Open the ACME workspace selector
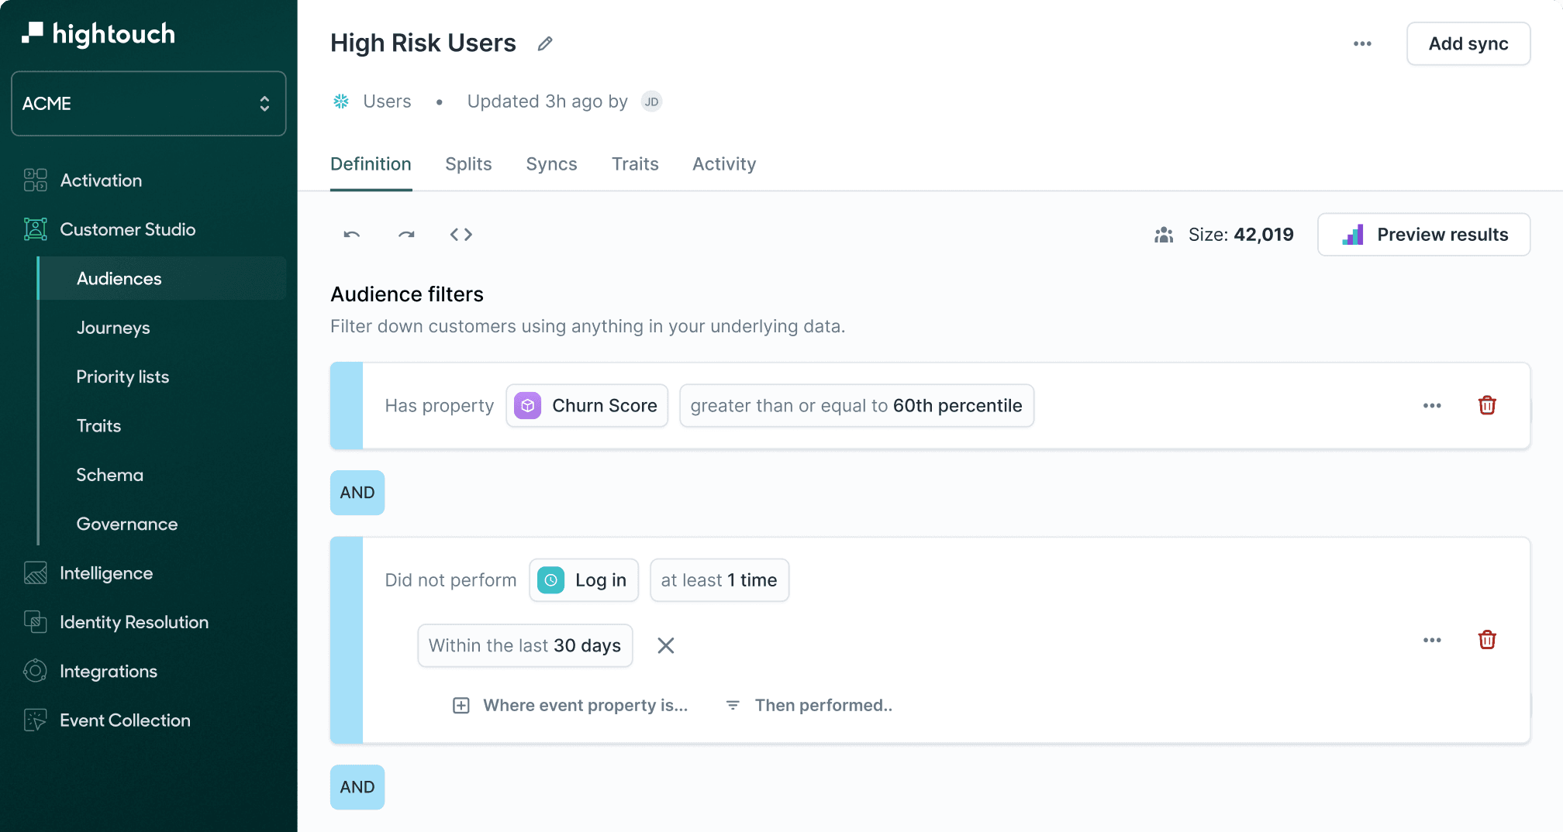The width and height of the screenshot is (1563, 832). pos(147,103)
